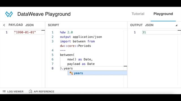Click the log viewer list icon
181x101 pixels.
[4, 91]
